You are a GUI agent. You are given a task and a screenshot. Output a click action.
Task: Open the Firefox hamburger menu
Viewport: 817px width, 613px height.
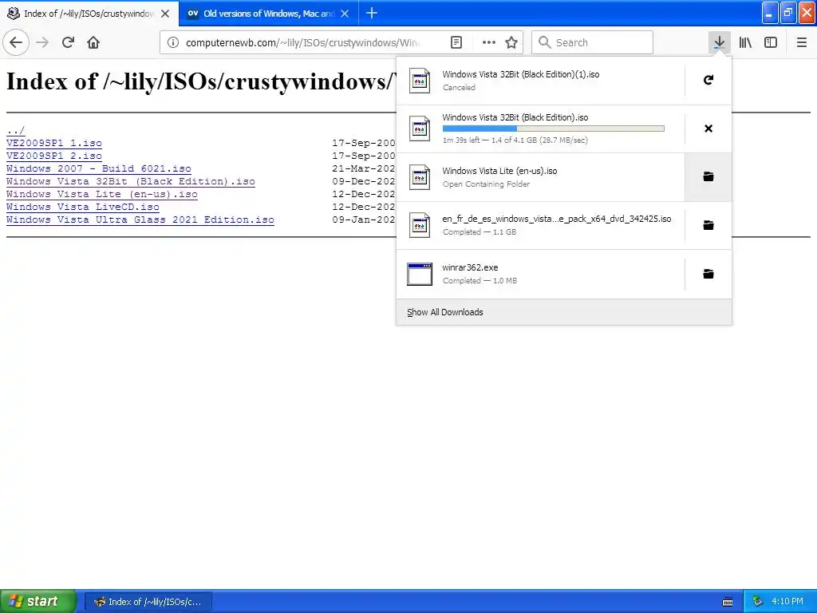tap(801, 42)
